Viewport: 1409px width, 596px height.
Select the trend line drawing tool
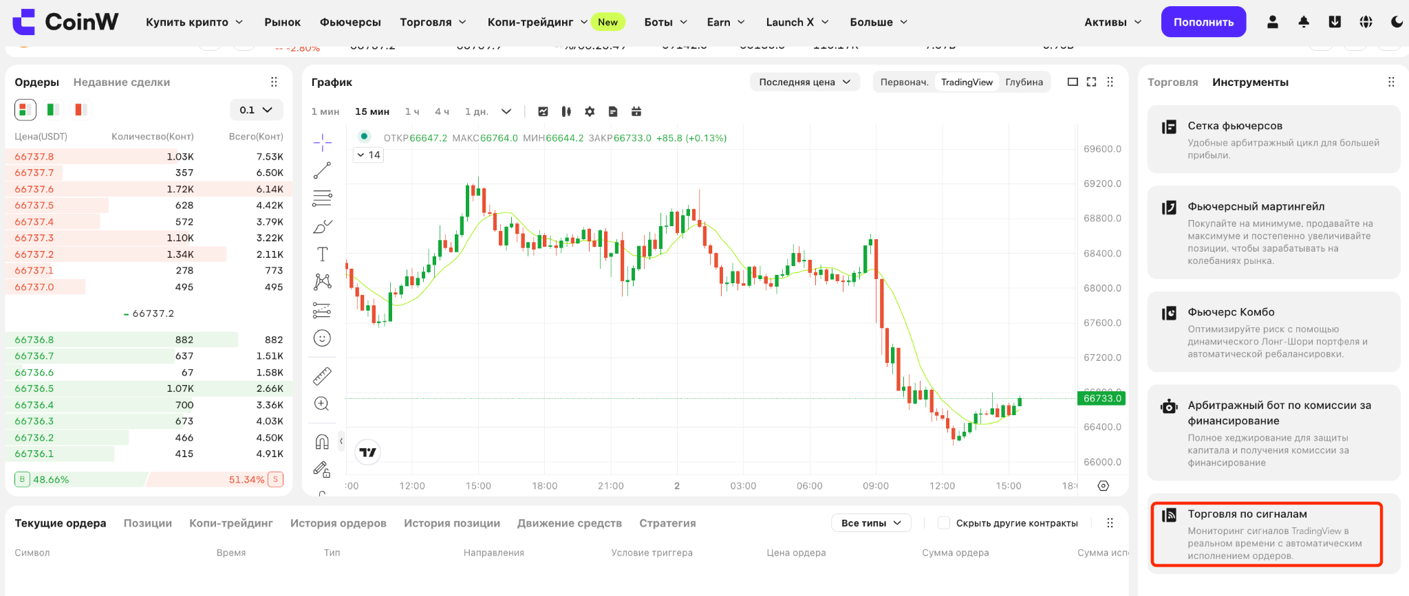[322, 170]
